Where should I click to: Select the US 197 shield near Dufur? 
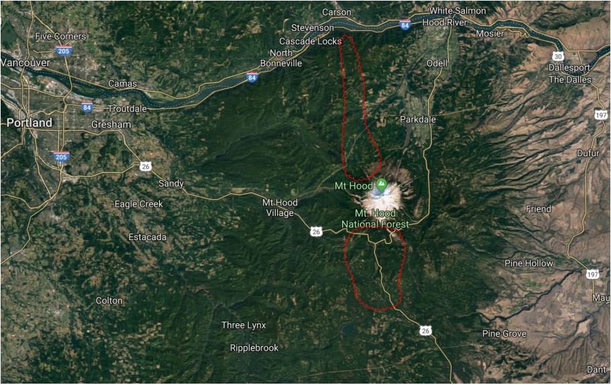click(x=601, y=115)
